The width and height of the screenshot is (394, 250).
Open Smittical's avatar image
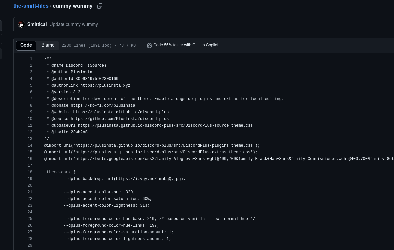click(x=21, y=24)
